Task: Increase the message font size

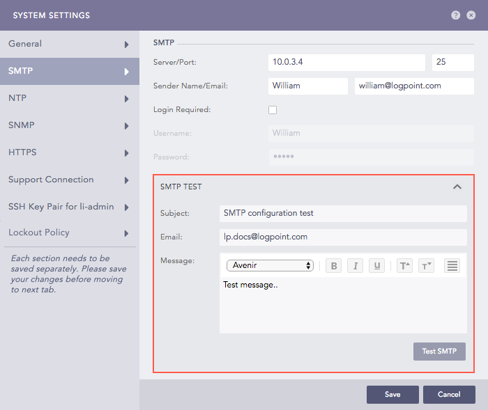Action: [404, 266]
